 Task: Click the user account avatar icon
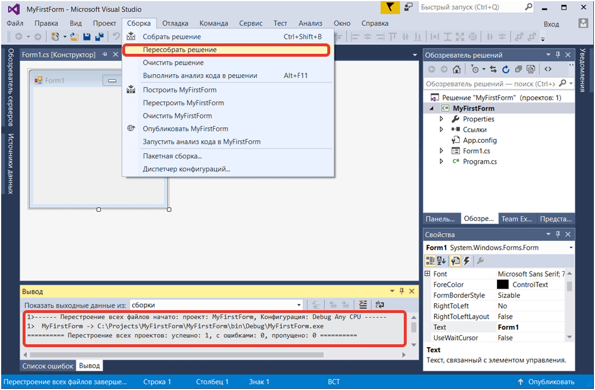click(x=583, y=23)
